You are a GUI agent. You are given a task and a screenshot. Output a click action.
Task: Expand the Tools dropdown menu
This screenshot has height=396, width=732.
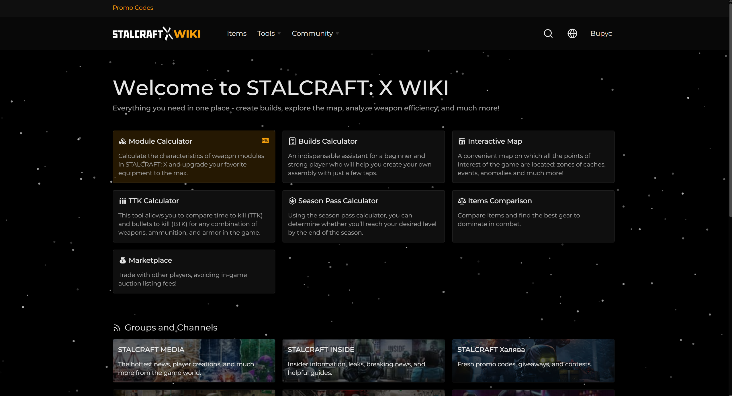point(269,33)
